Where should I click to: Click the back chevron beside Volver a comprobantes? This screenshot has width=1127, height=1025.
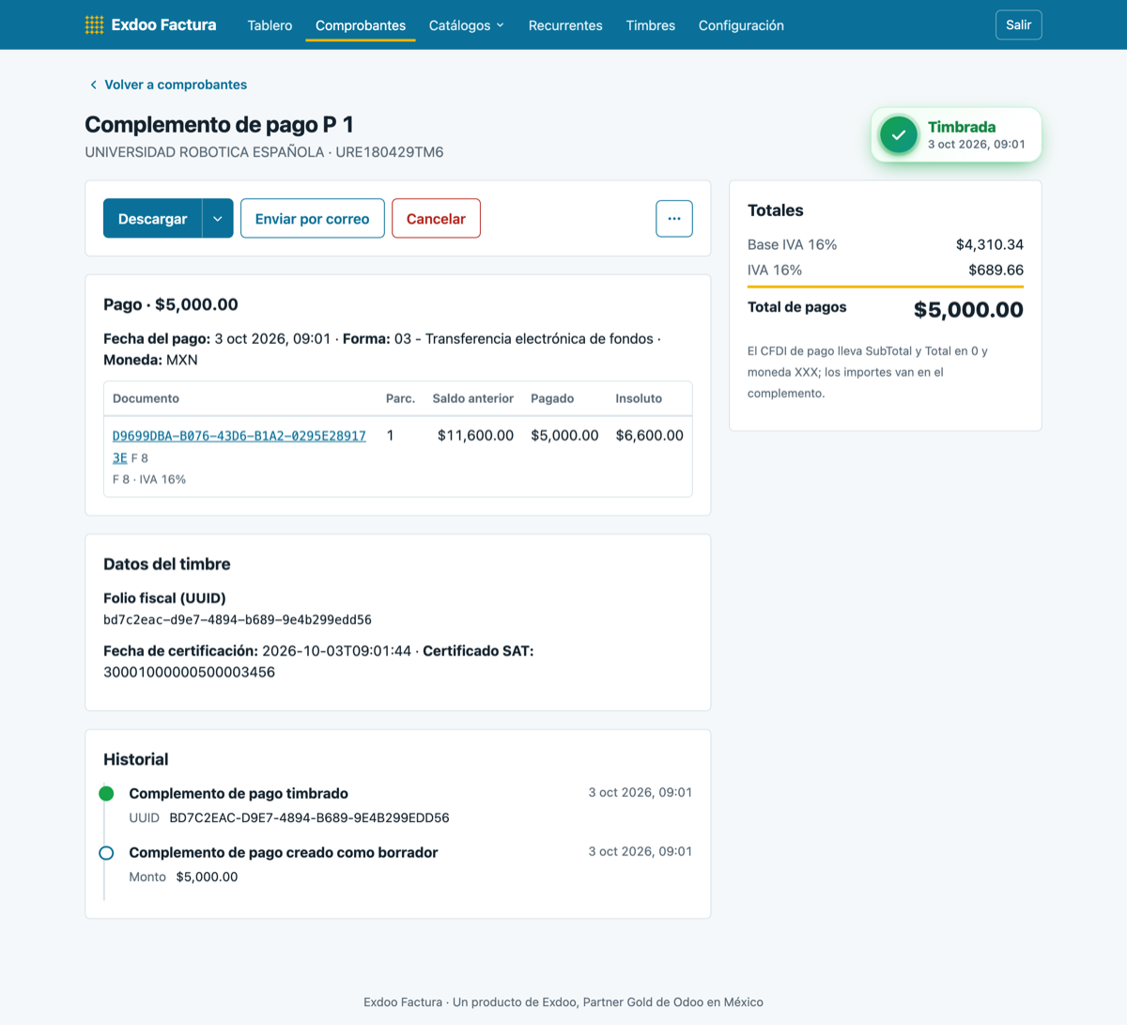[93, 85]
